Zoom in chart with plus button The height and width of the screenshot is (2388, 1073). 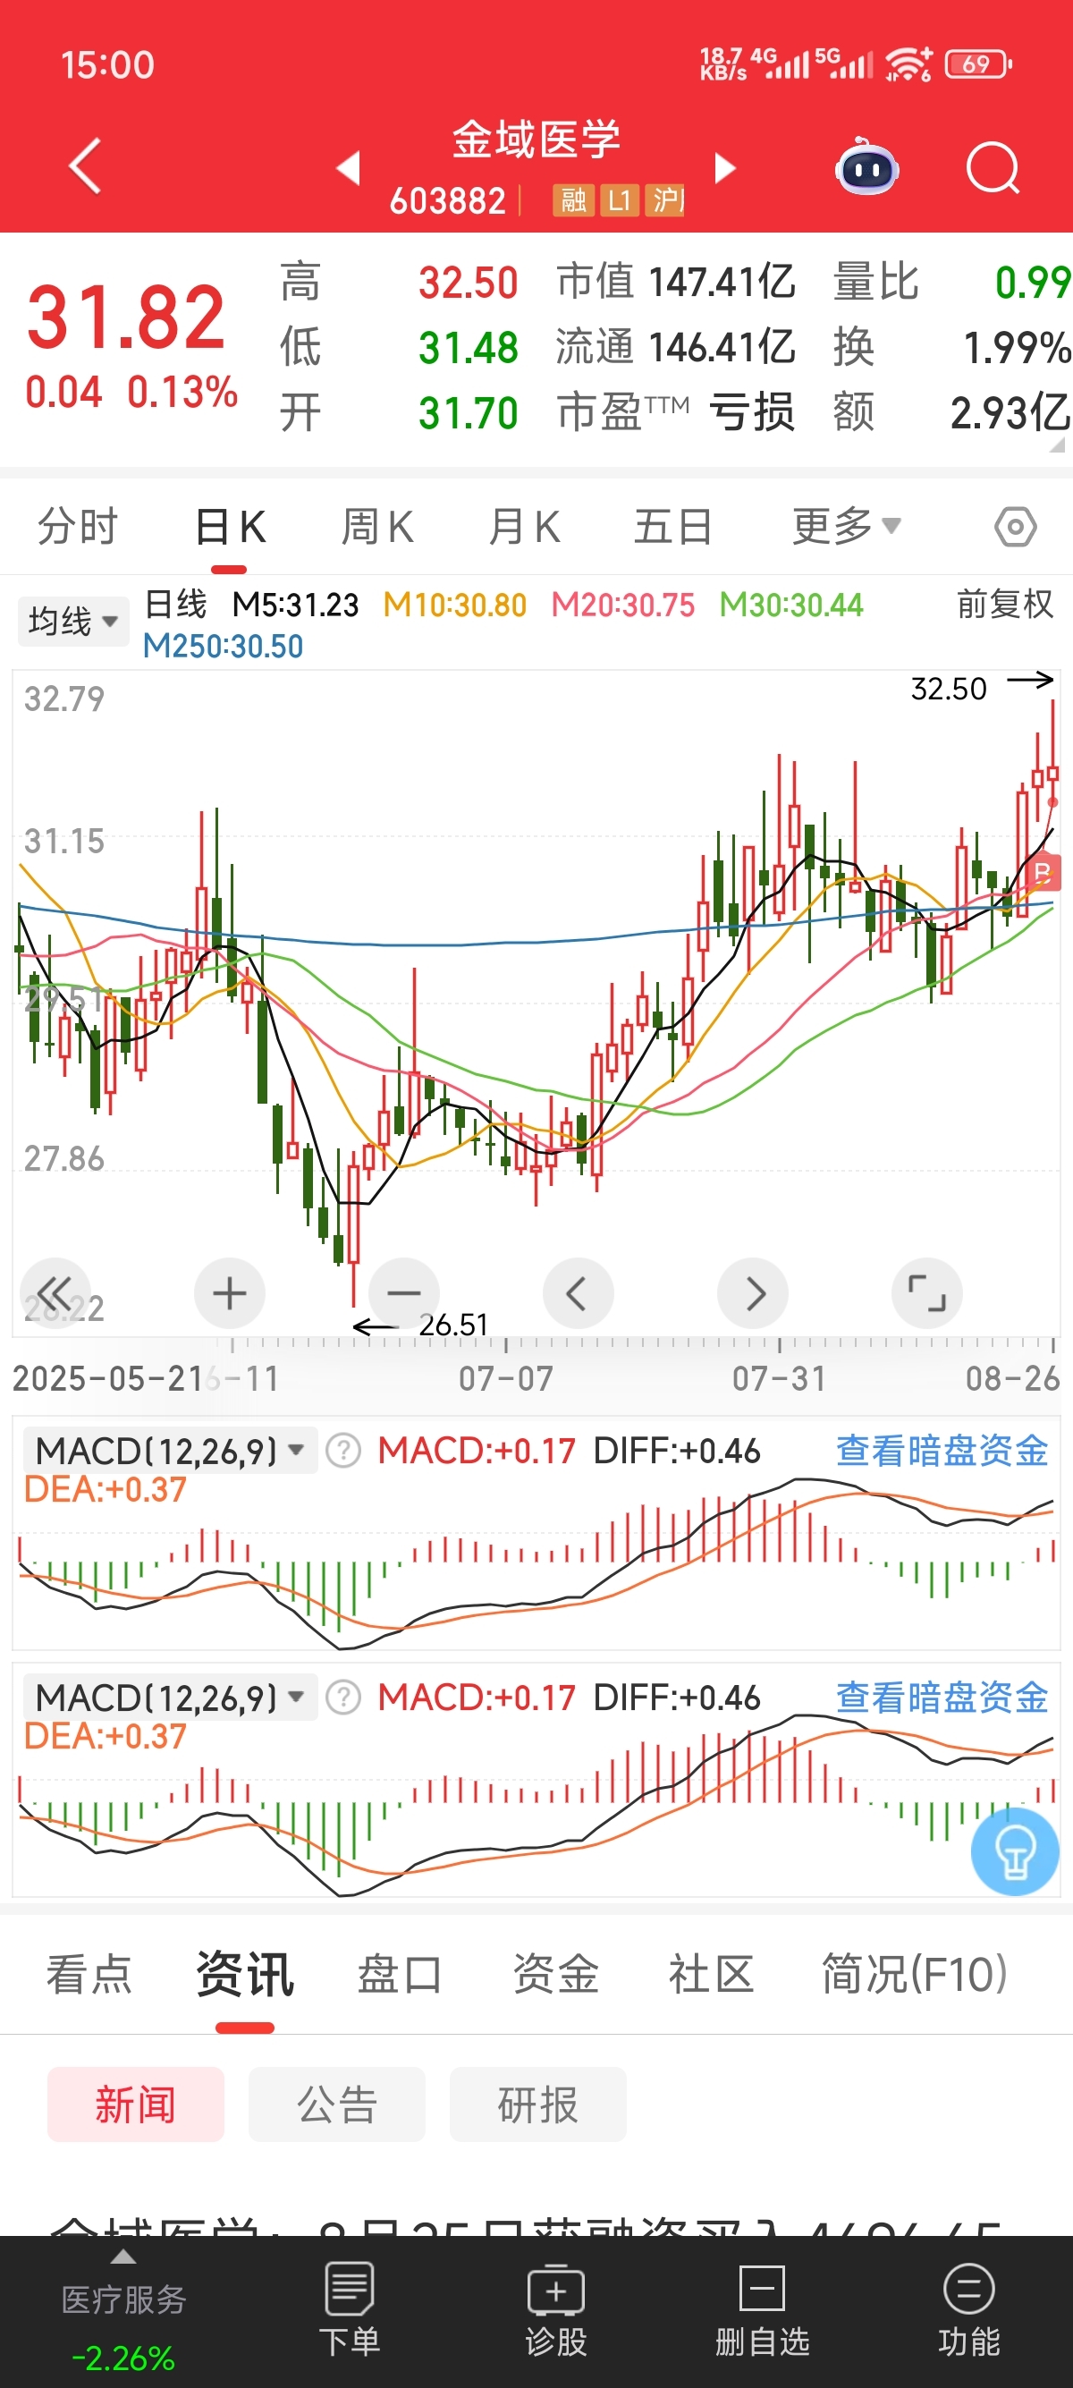pos(230,1292)
